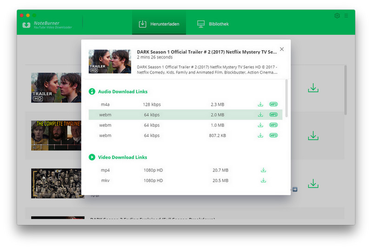372x249 pixels.
Task: Click the 2 mins 26 seconds duration
Action: [155, 57]
